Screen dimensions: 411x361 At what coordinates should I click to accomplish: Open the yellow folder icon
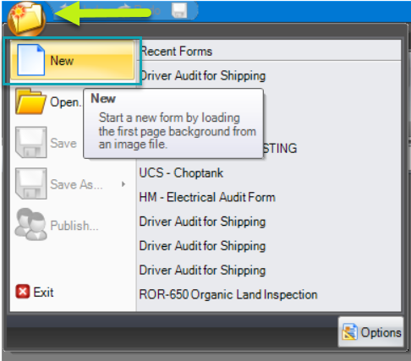tap(30, 101)
